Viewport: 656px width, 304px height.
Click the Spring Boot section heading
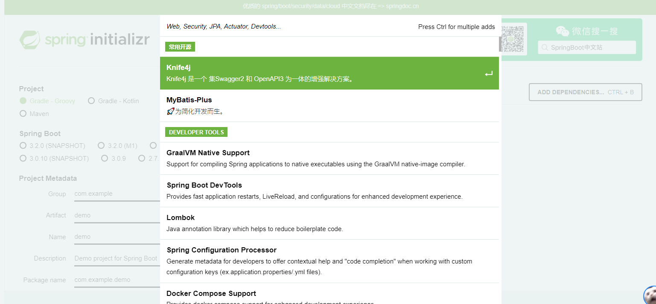click(x=40, y=133)
